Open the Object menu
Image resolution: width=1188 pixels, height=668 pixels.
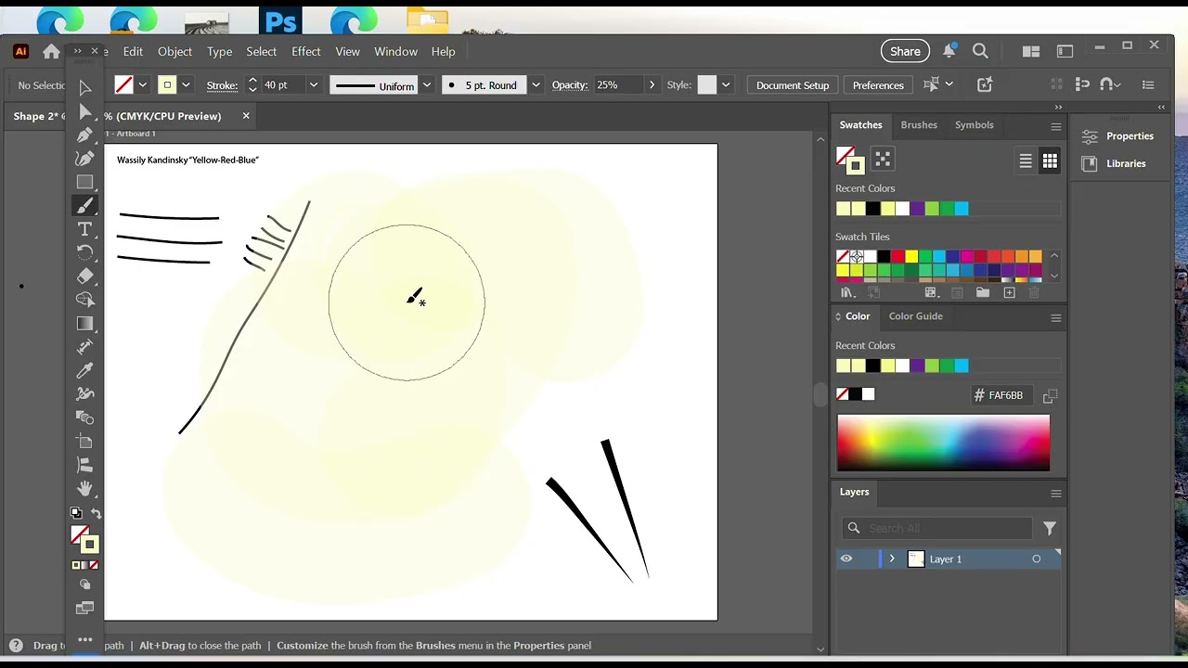tap(174, 51)
